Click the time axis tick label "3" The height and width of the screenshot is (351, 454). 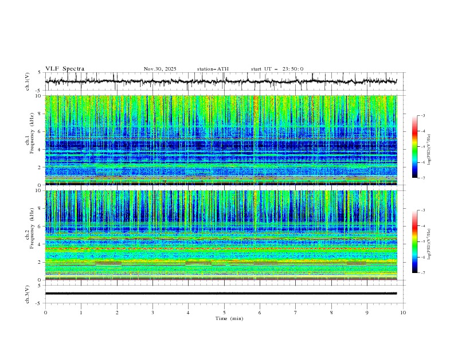tap(152, 313)
